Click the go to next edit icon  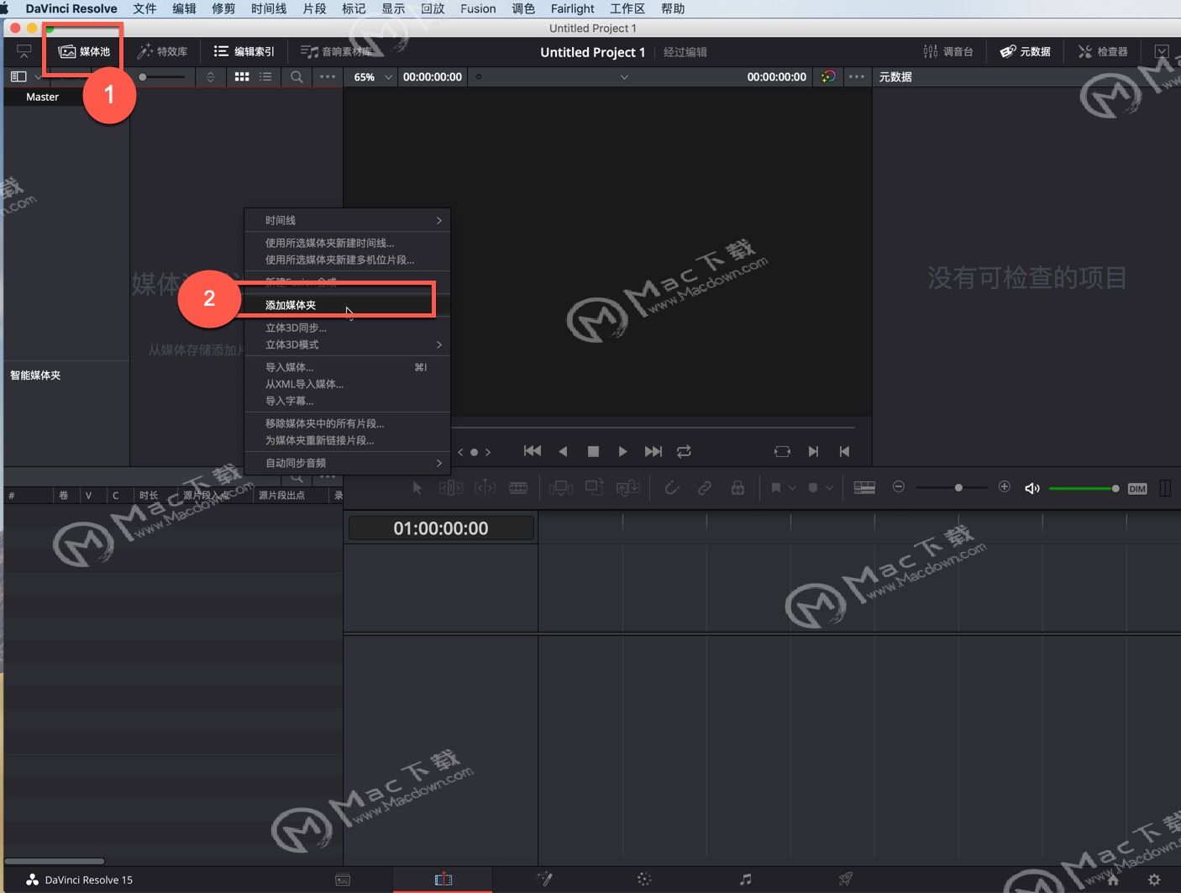(x=813, y=451)
